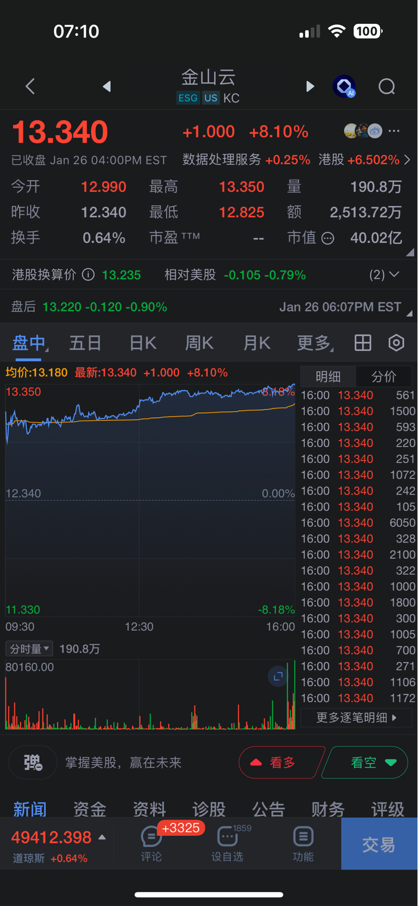
Task: Tap the community avatars cluster
Action: [363, 131]
